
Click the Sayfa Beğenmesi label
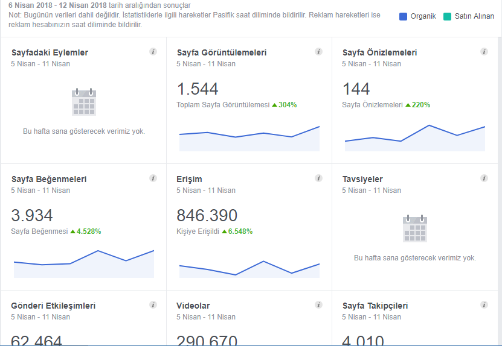(39, 231)
